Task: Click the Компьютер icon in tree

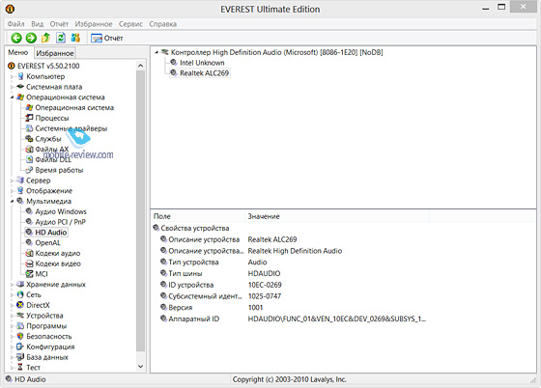Action: point(20,76)
